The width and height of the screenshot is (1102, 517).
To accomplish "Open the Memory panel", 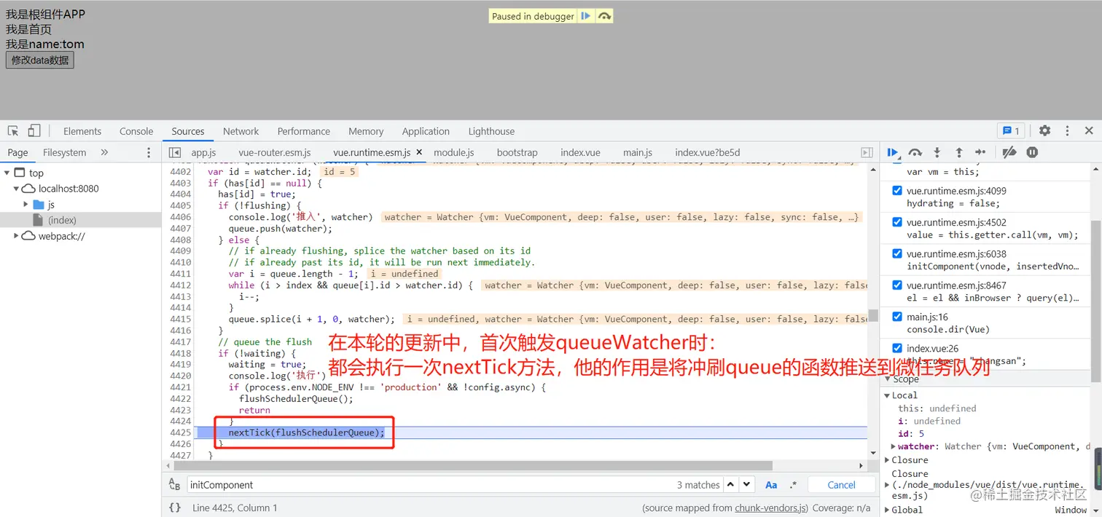I will point(366,131).
